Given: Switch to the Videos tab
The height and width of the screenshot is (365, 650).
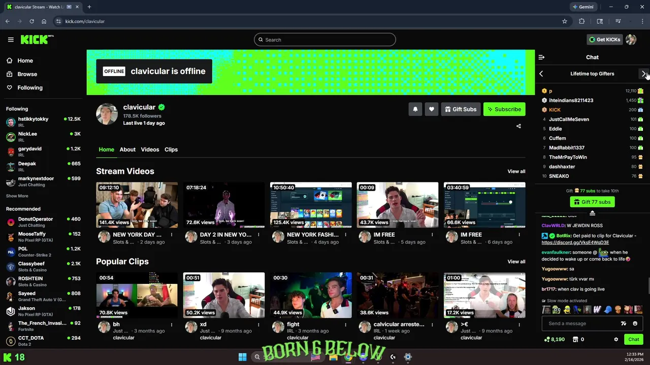Looking at the screenshot, I should (x=150, y=150).
